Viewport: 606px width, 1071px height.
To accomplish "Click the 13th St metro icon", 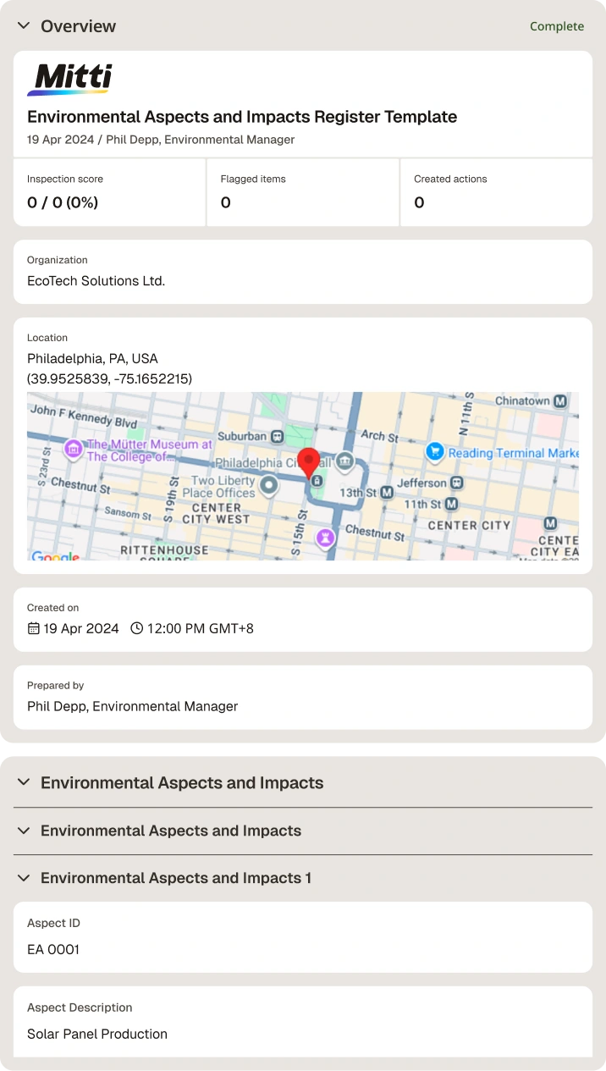I will pos(387,492).
